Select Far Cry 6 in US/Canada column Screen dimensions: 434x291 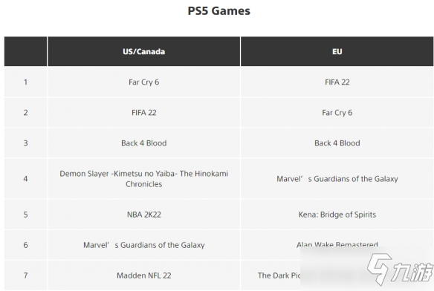coord(144,82)
